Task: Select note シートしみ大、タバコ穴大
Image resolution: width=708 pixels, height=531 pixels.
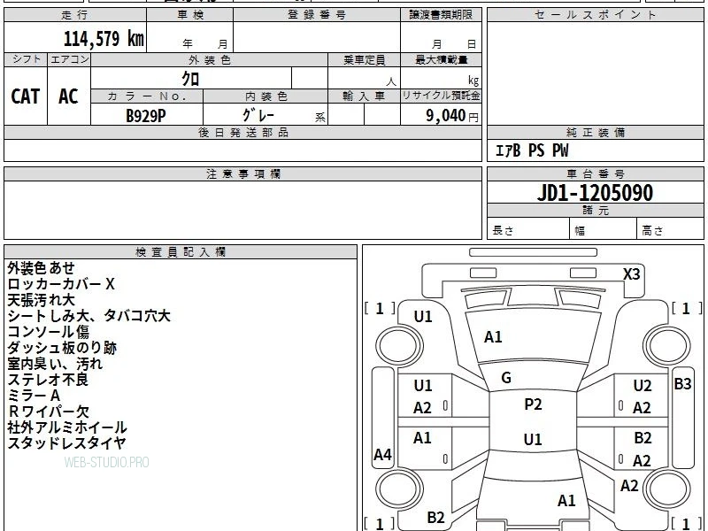Action: 89,316
